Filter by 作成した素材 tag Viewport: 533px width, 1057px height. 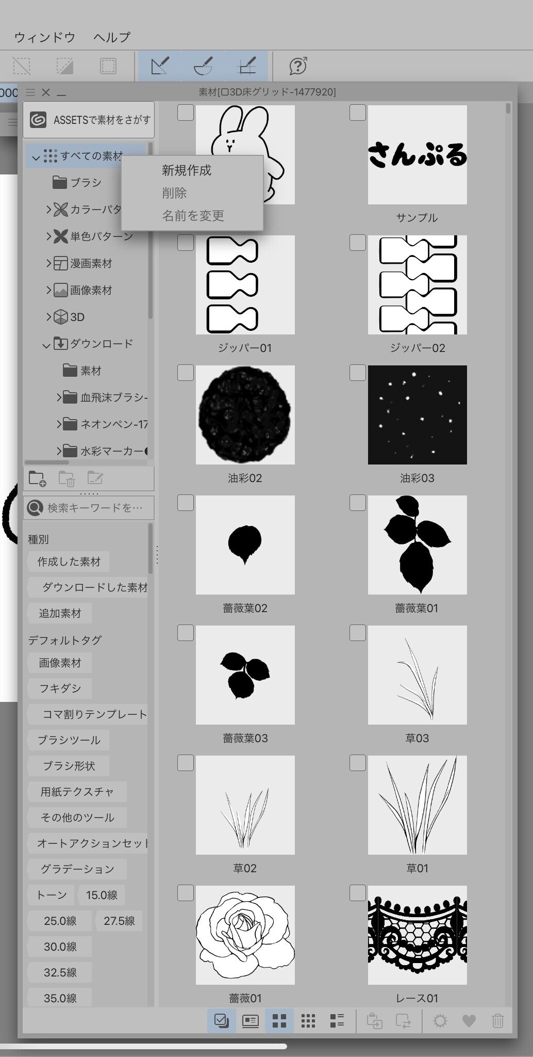[69, 562]
